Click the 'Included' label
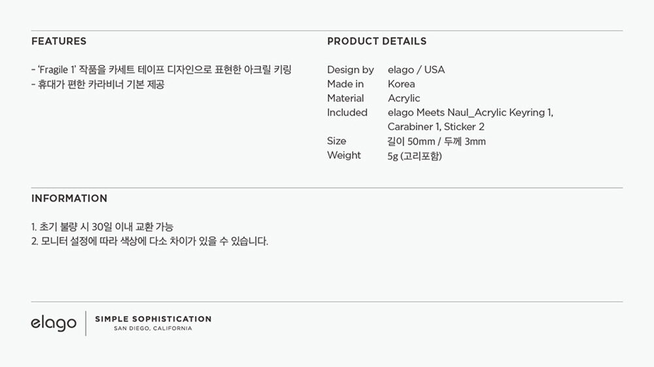This screenshot has width=654, height=367. click(347, 112)
